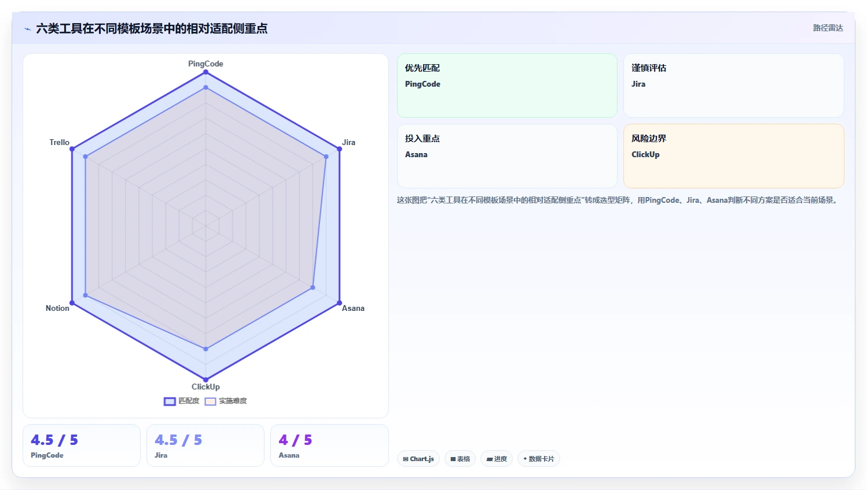Click the outer Jira data point on radar
Screen dimensions: 867x490
(339, 149)
